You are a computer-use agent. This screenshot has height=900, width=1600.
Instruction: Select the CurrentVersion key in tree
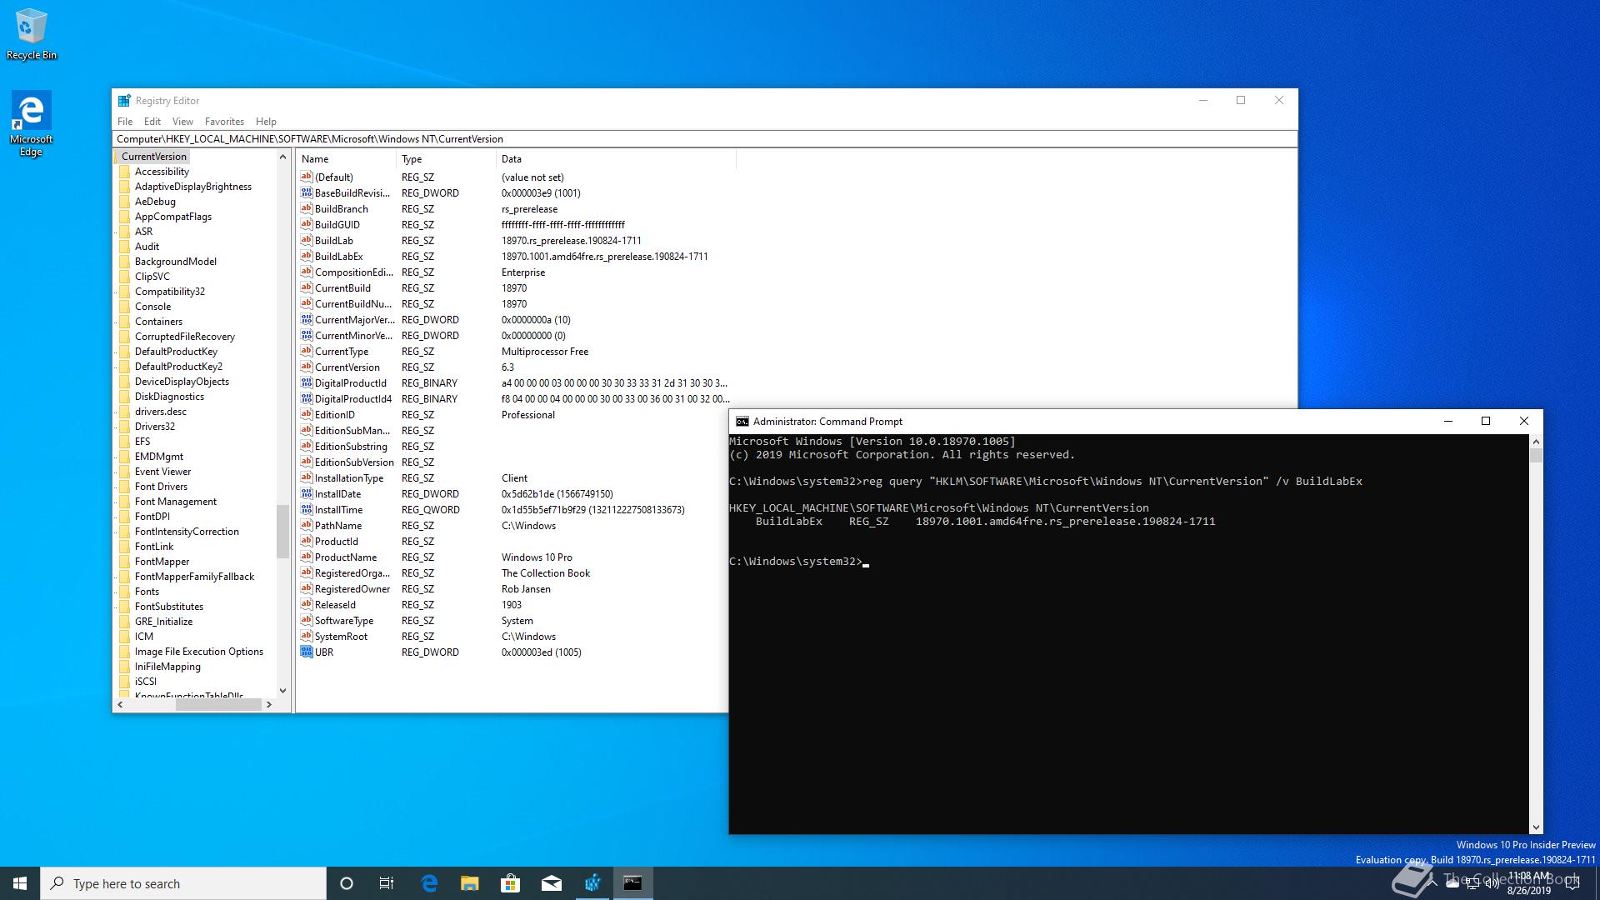coord(154,157)
